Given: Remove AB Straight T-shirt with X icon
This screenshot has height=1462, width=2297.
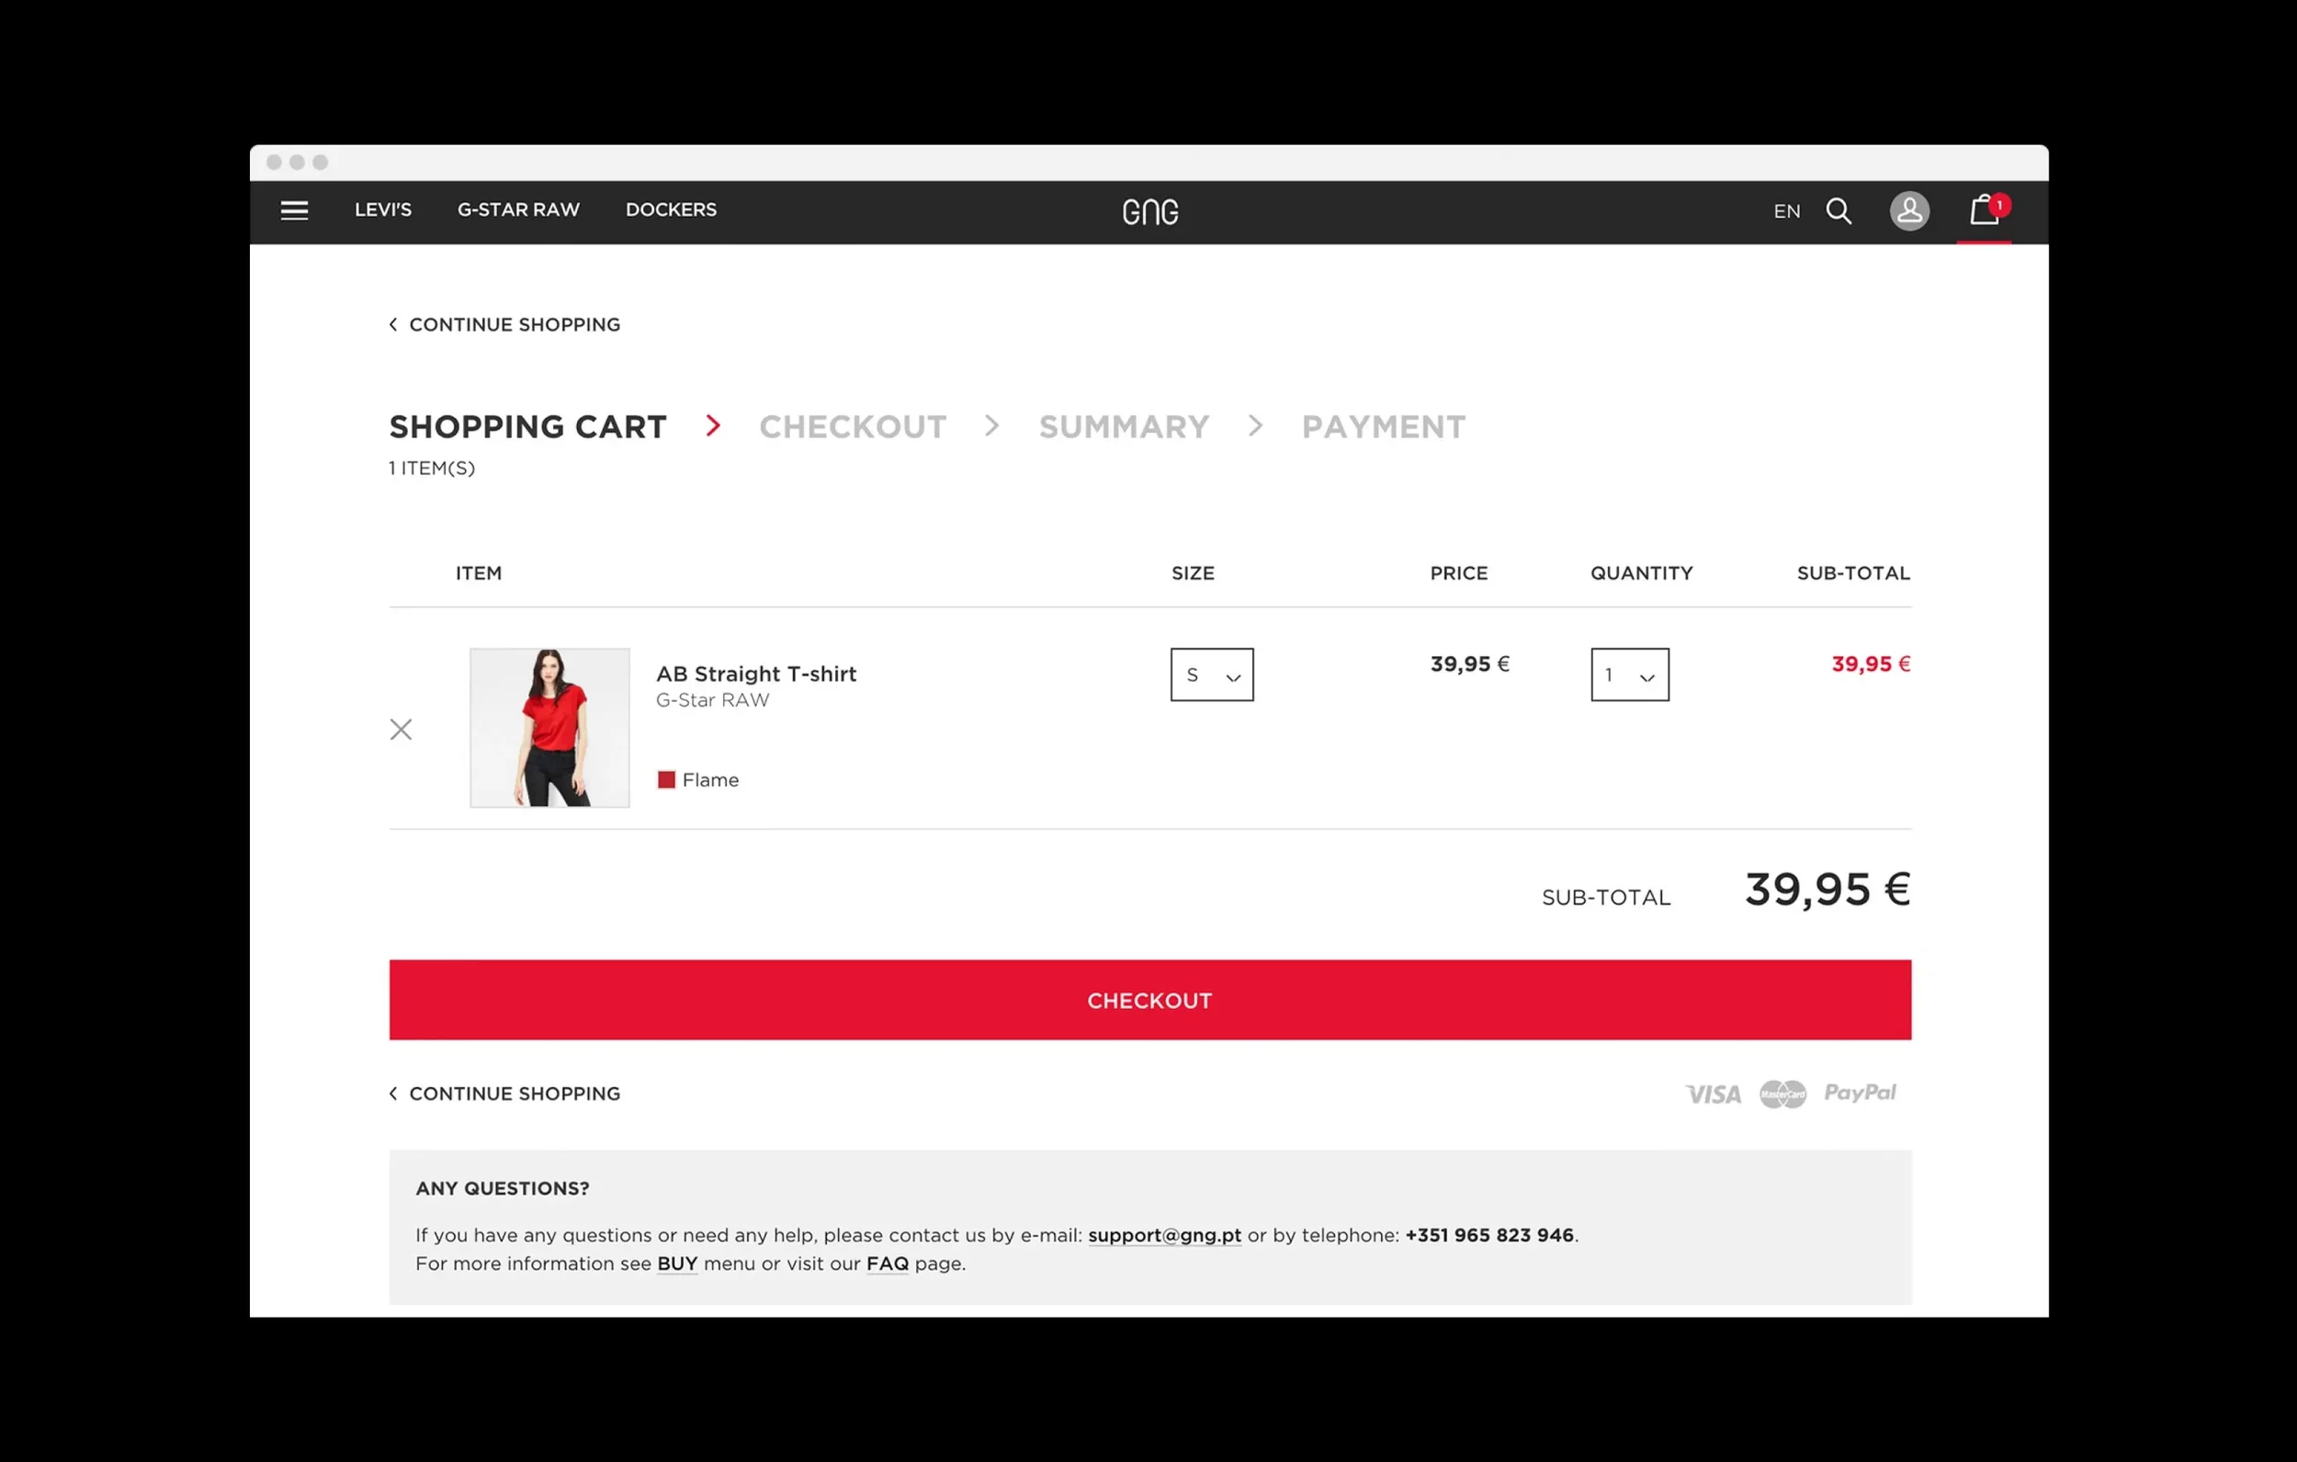Looking at the screenshot, I should click(401, 729).
